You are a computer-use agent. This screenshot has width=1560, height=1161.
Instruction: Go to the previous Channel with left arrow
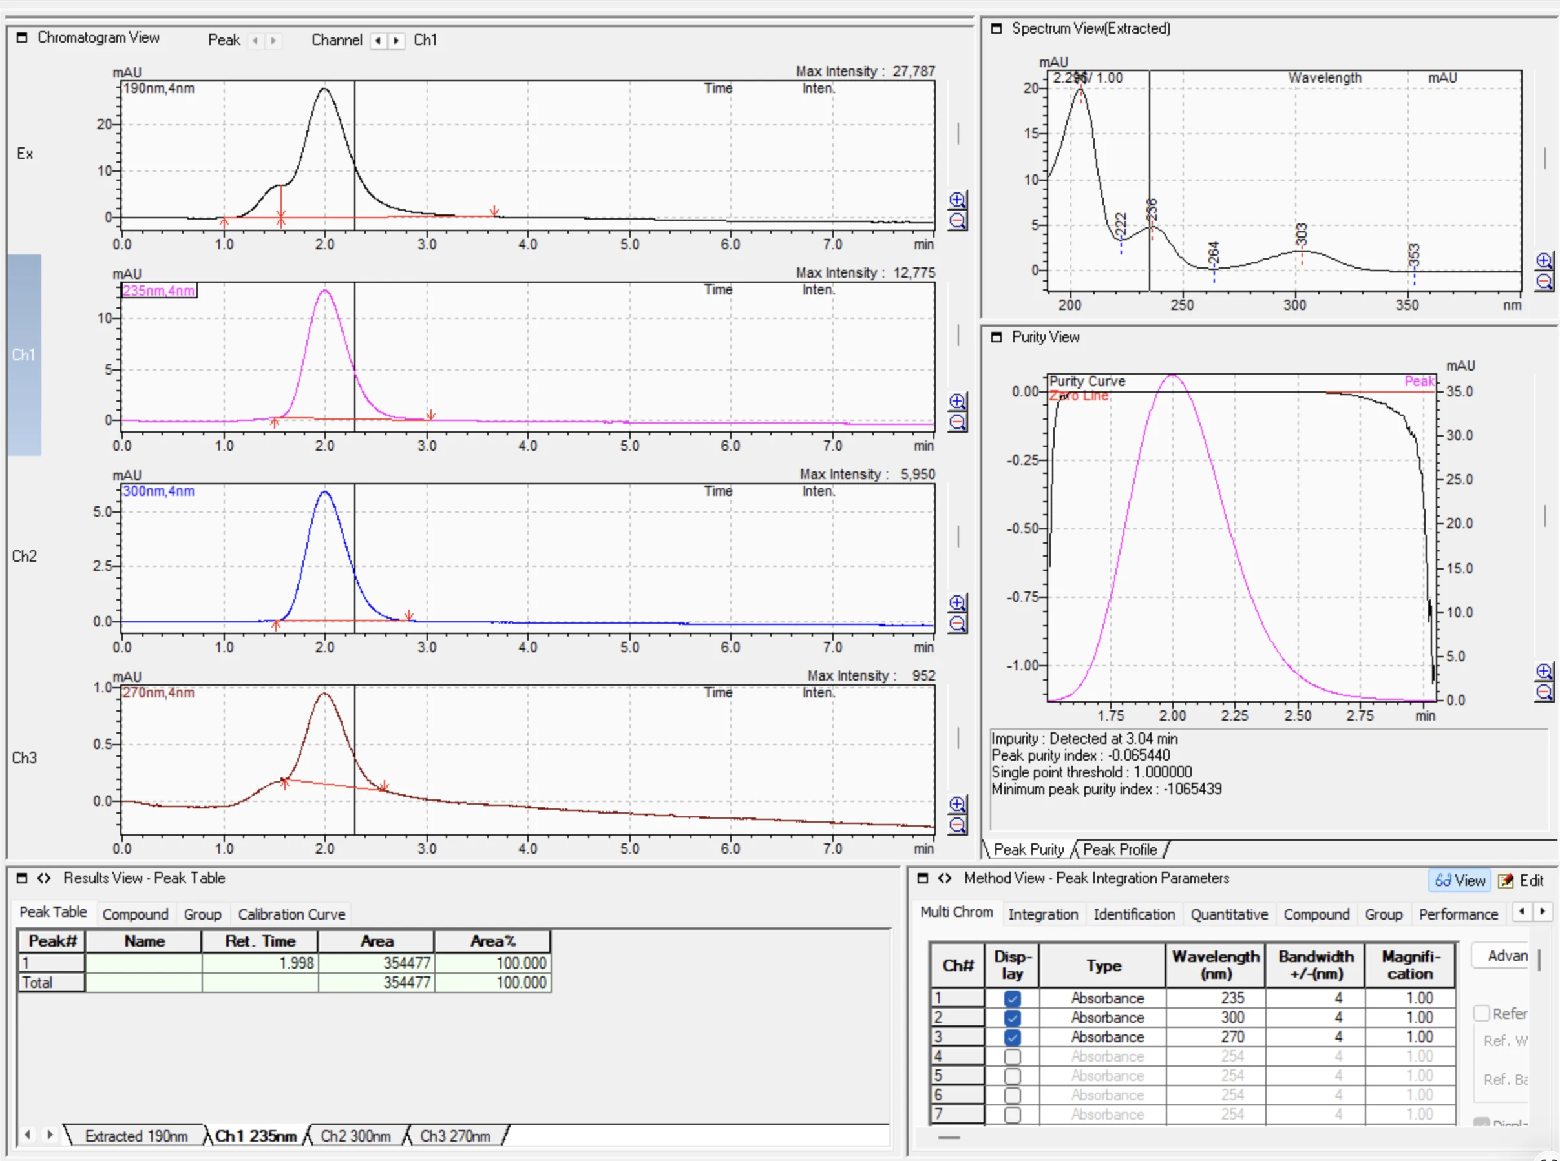pyautogui.click(x=379, y=40)
